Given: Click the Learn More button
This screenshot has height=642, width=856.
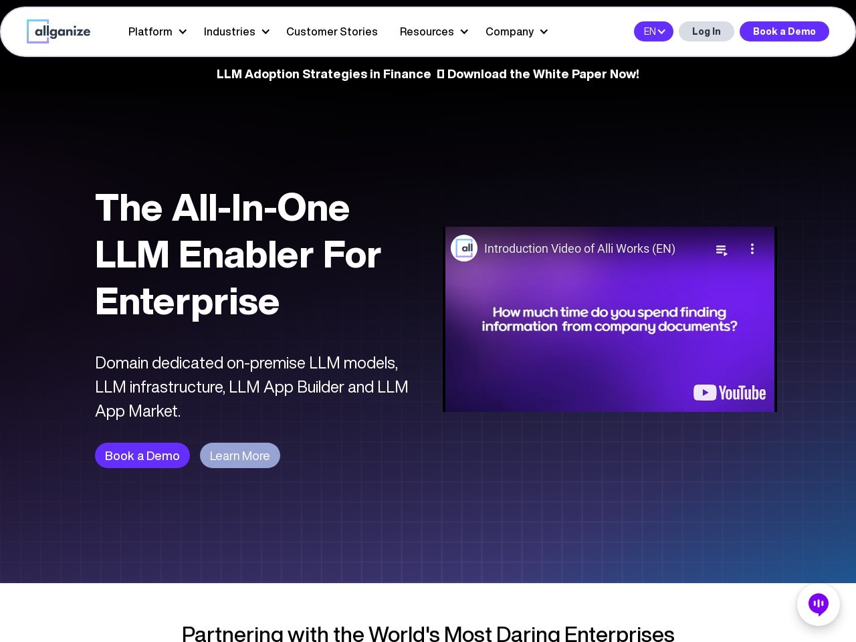Looking at the screenshot, I should point(240,455).
